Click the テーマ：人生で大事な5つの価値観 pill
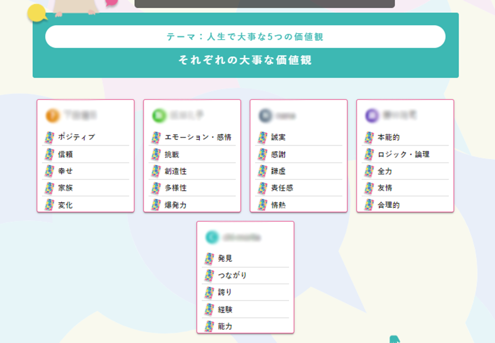The image size is (495, 343). [x=245, y=37]
